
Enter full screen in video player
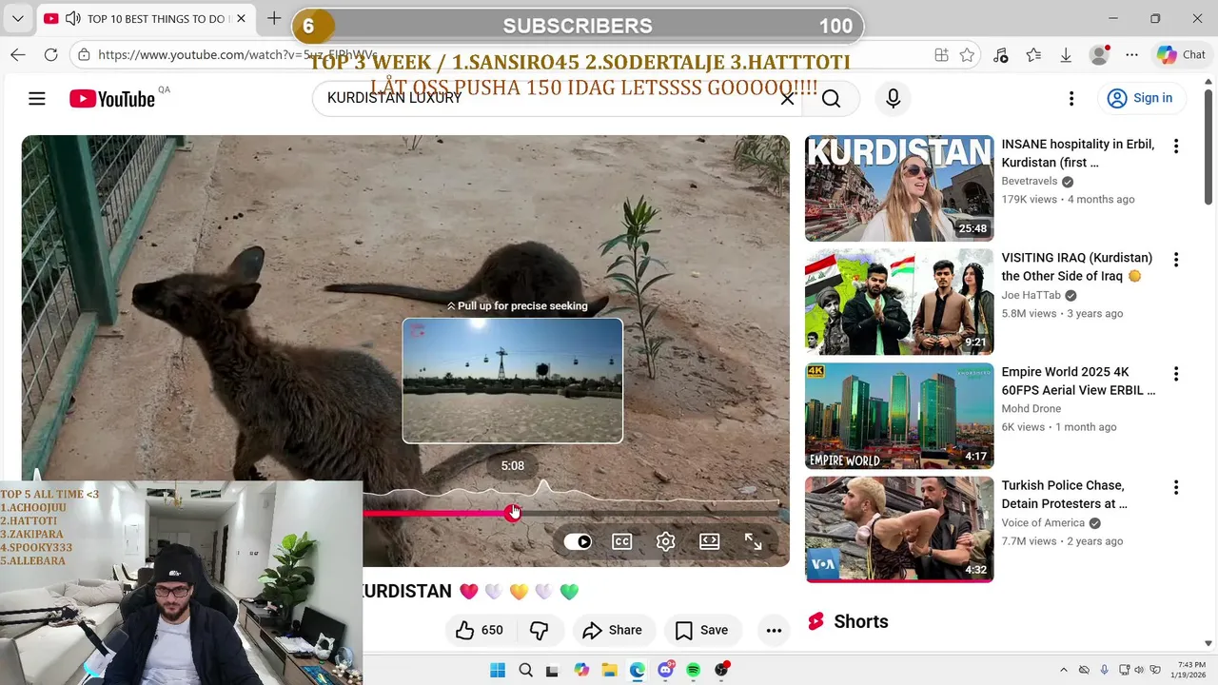pyautogui.click(x=753, y=541)
